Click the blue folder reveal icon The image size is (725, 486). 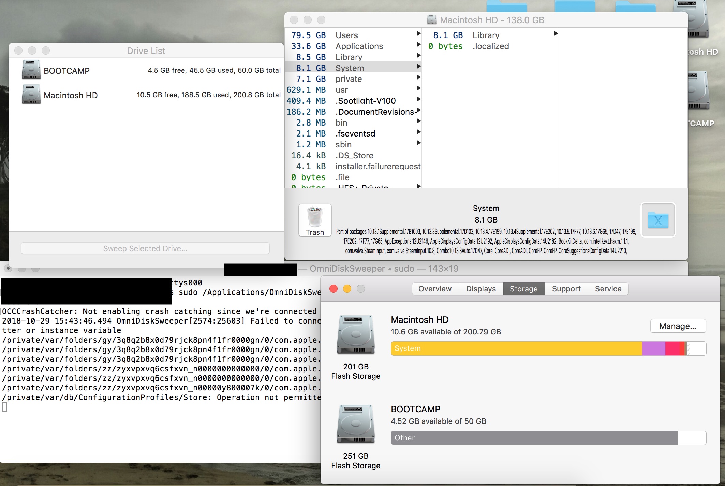point(658,220)
